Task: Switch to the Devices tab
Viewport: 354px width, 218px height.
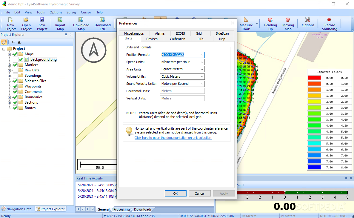Action: [x=152, y=39]
